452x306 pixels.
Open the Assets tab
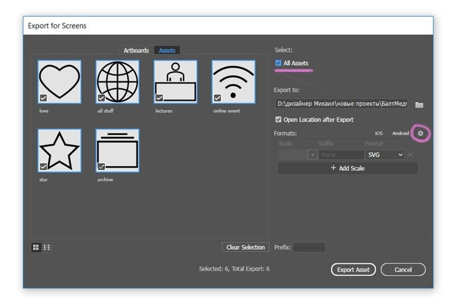click(x=167, y=50)
